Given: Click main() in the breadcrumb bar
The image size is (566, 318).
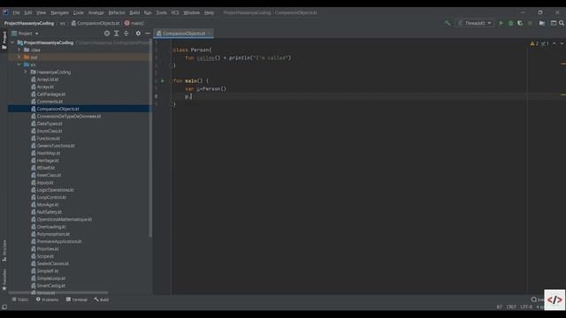Looking at the screenshot, I should click(134, 23).
